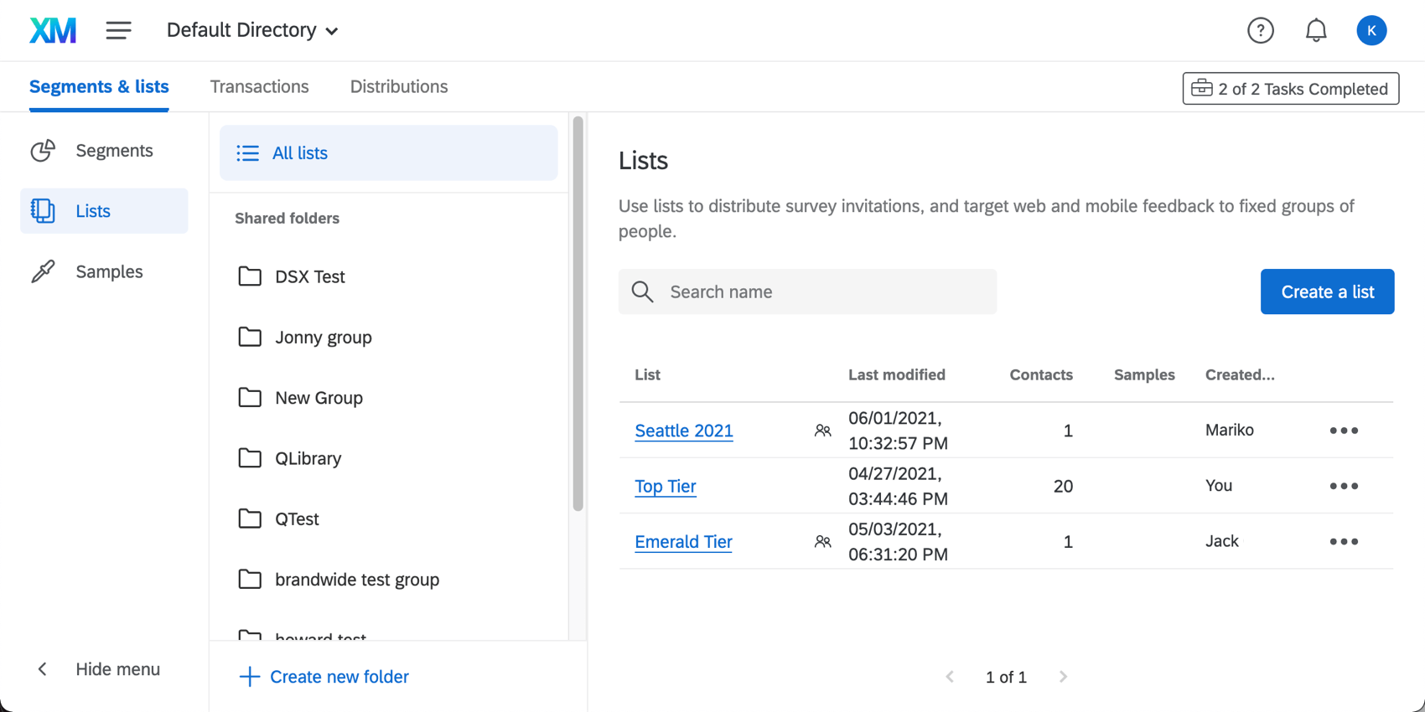
Task: Click the XM logo
Action: [x=53, y=31]
